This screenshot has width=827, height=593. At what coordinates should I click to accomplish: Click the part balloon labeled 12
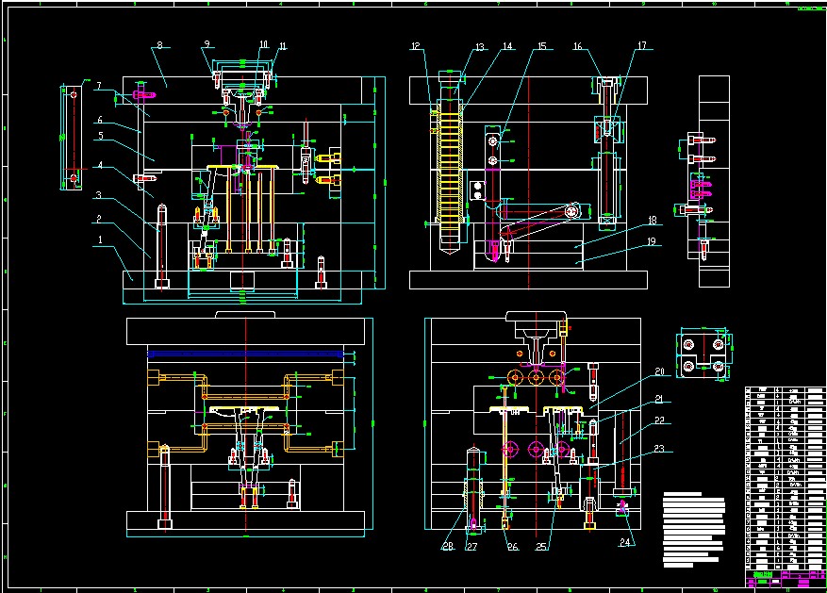click(416, 46)
